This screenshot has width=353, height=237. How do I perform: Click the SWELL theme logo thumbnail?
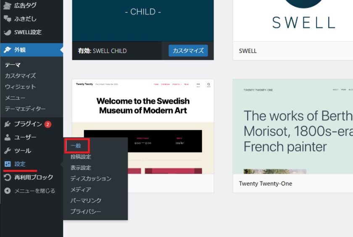point(293,21)
